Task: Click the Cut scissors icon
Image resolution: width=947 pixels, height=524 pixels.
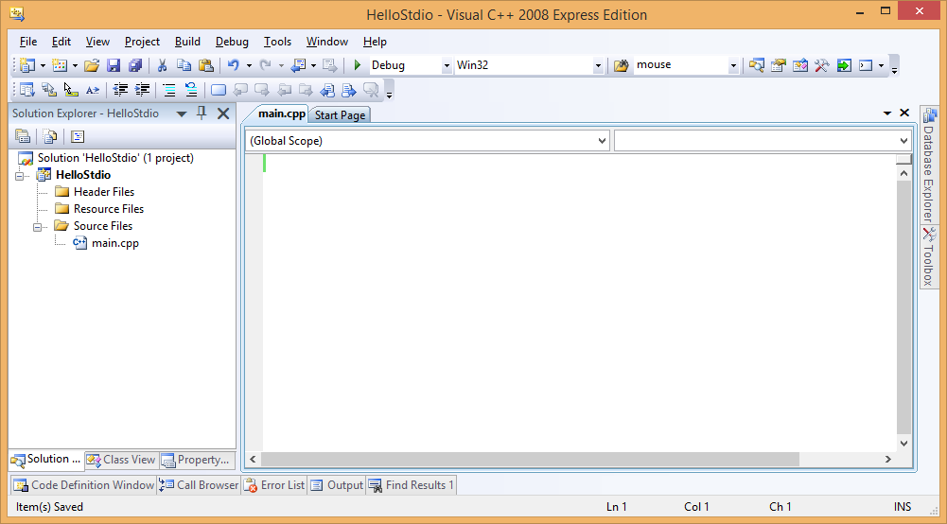Action: [x=162, y=65]
